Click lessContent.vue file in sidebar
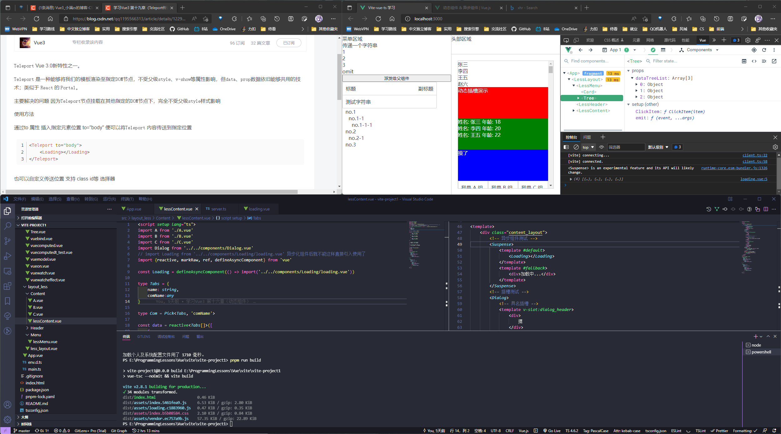781x434 pixels. coord(47,321)
